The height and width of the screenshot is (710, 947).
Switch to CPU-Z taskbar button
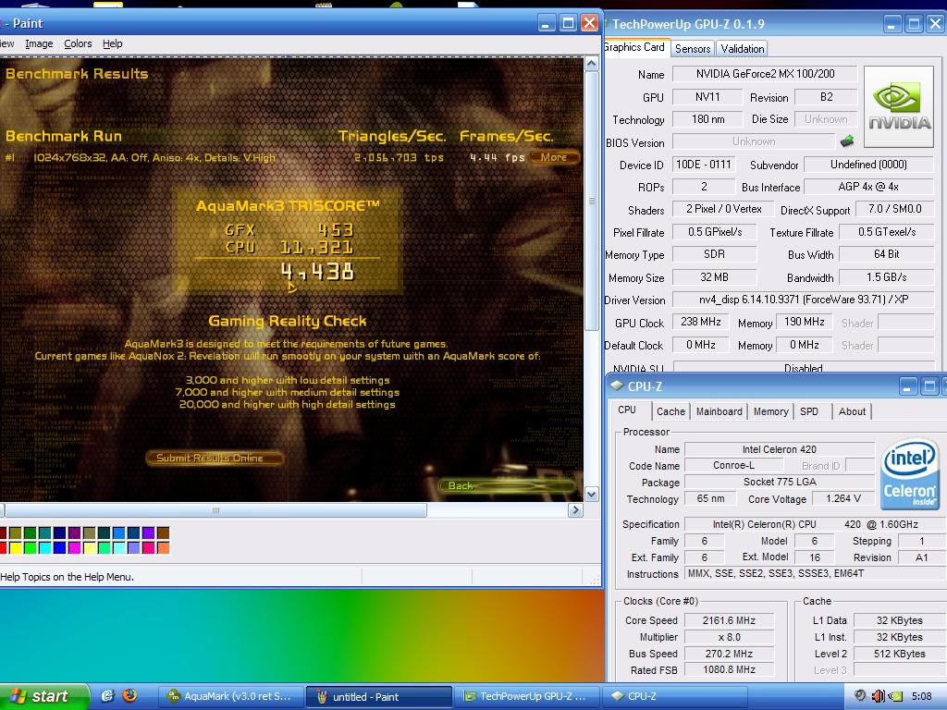[x=674, y=696]
